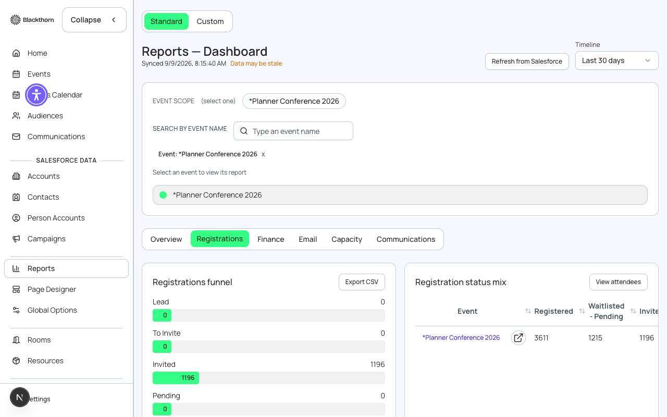Open Person Accounts in sidebar
The image size is (667, 417).
[x=66, y=218]
